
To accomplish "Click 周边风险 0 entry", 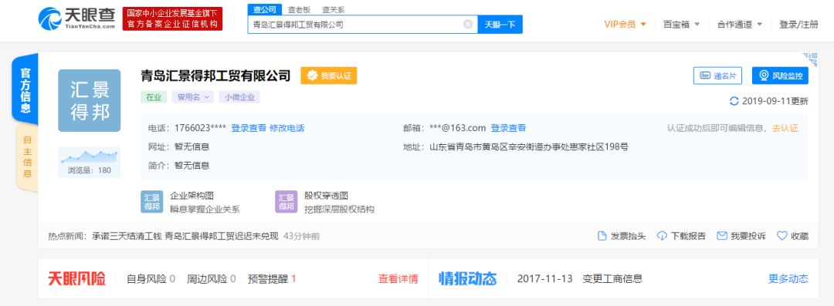I will (211, 278).
